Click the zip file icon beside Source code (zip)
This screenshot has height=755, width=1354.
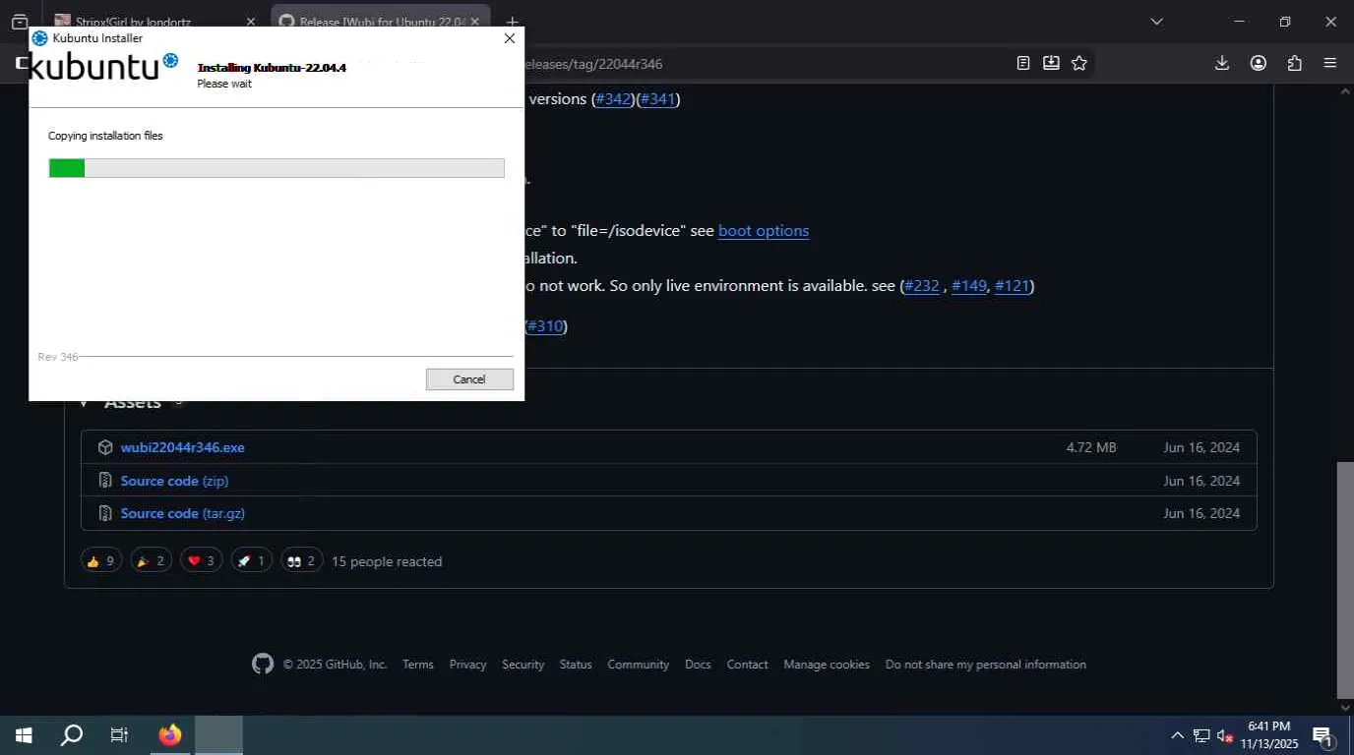[105, 481]
